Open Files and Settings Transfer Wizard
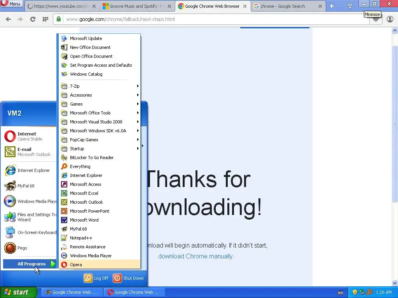This screenshot has height=298, width=398. tap(30, 217)
